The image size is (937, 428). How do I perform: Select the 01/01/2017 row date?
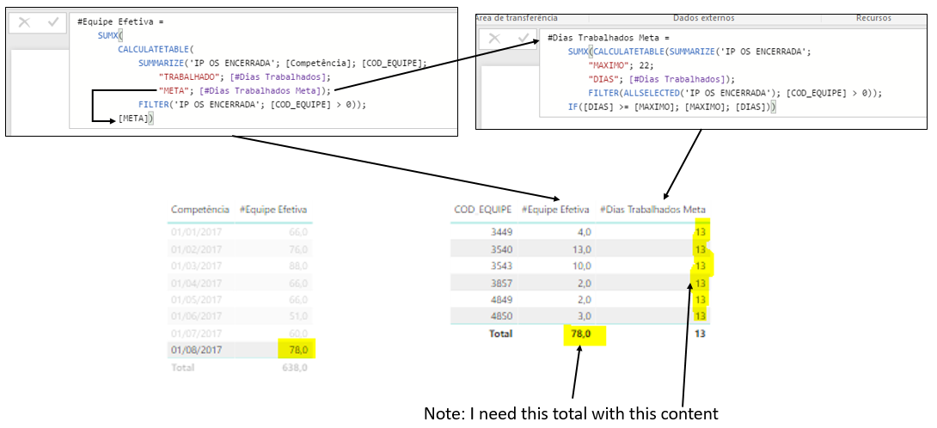pyautogui.click(x=196, y=232)
